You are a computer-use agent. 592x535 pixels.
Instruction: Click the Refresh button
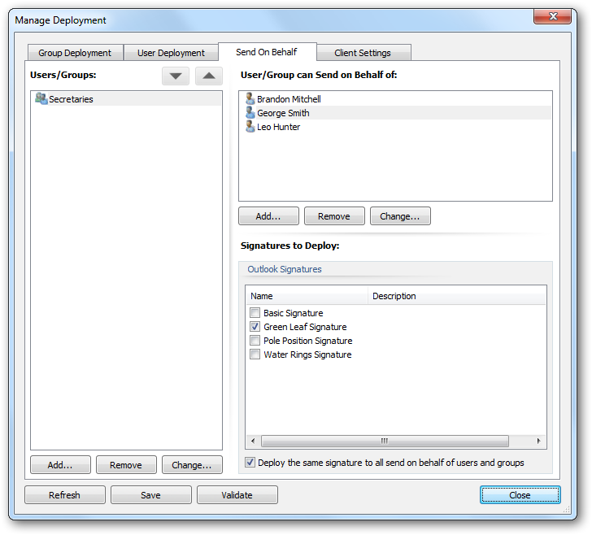click(65, 494)
